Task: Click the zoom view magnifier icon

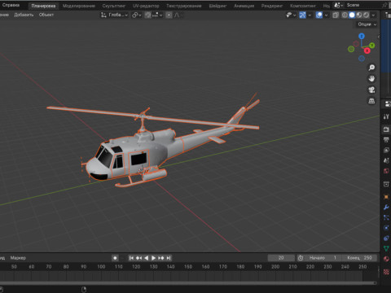Action: [x=371, y=68]
